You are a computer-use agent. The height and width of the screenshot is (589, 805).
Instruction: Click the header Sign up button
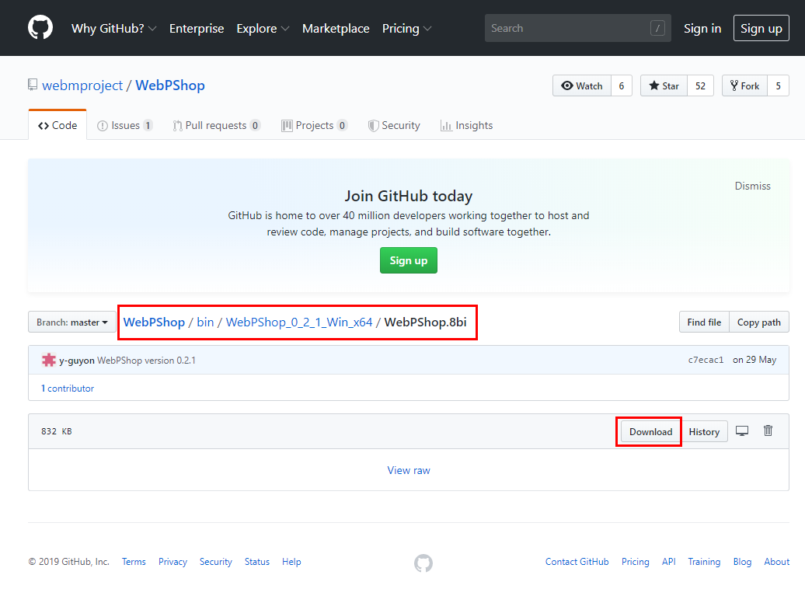(x=761, y=28)
